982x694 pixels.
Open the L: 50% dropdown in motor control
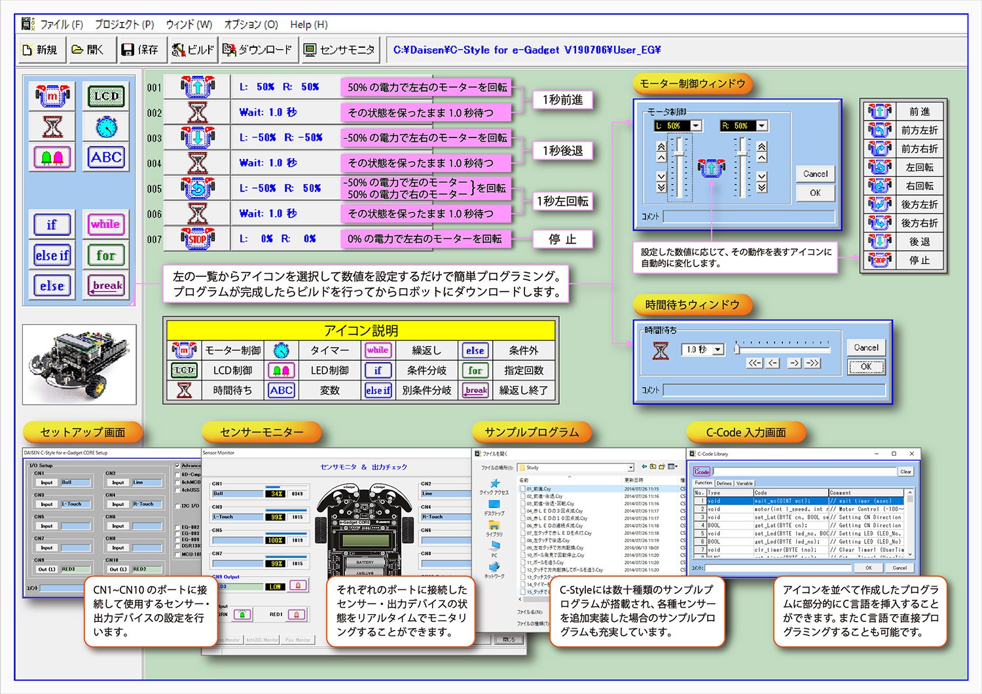(x=696, y=126)
